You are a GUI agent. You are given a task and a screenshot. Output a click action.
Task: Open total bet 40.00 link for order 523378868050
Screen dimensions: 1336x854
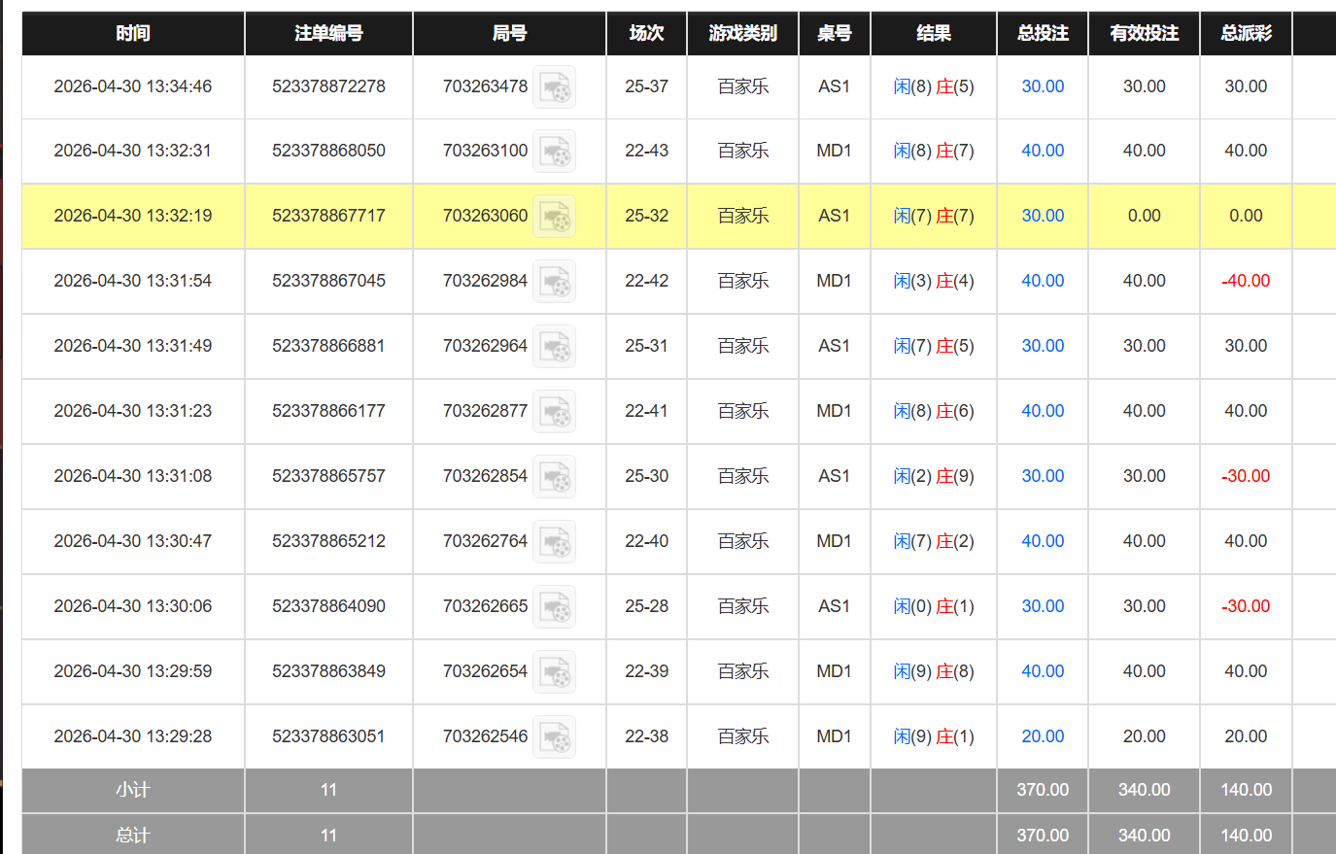[x=1043, y=151]
